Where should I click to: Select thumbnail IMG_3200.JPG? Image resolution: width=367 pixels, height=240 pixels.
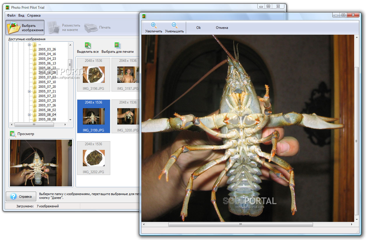125,116
